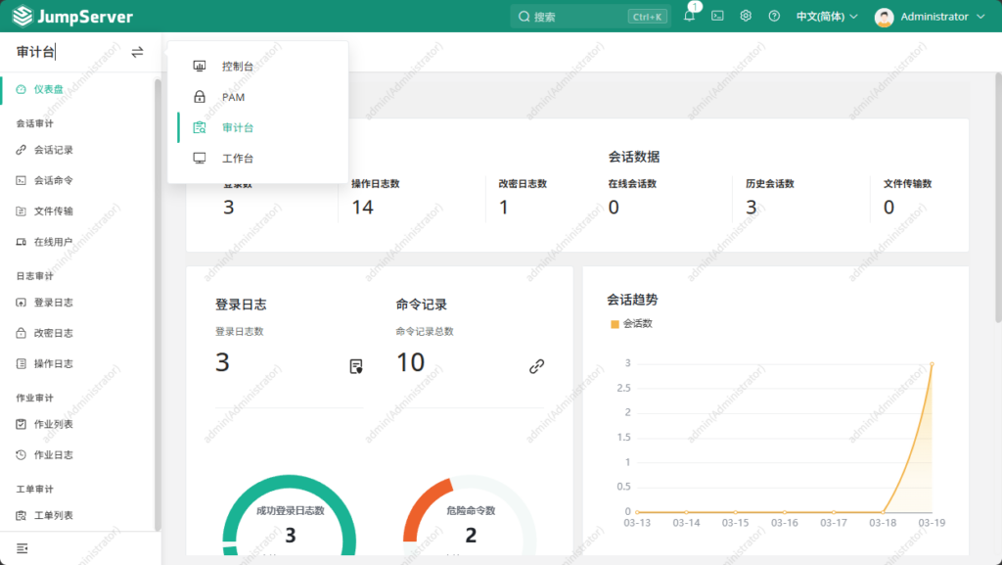This screenshot has height=565, width=1002.
Task: Open the web terminal icon in header
Action: [x=717, y=17]
